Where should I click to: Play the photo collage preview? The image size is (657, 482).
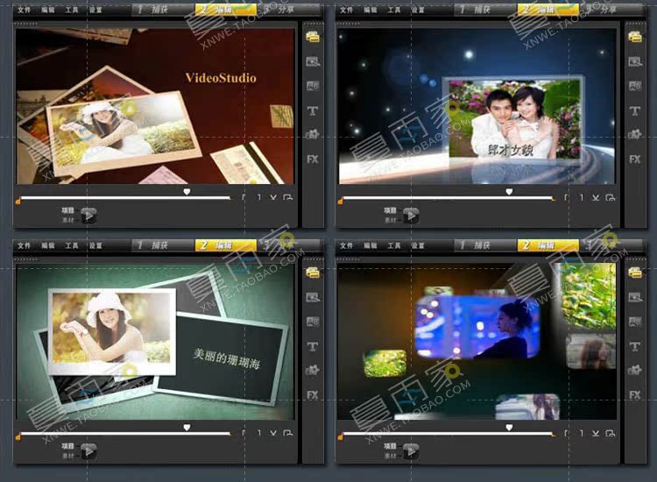[x=411, y=452]
